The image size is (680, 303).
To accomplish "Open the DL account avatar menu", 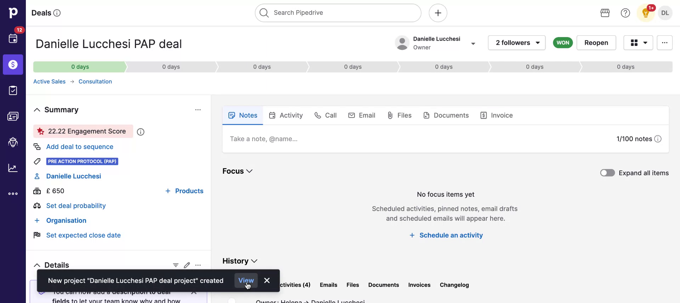I will pos(665,13).
